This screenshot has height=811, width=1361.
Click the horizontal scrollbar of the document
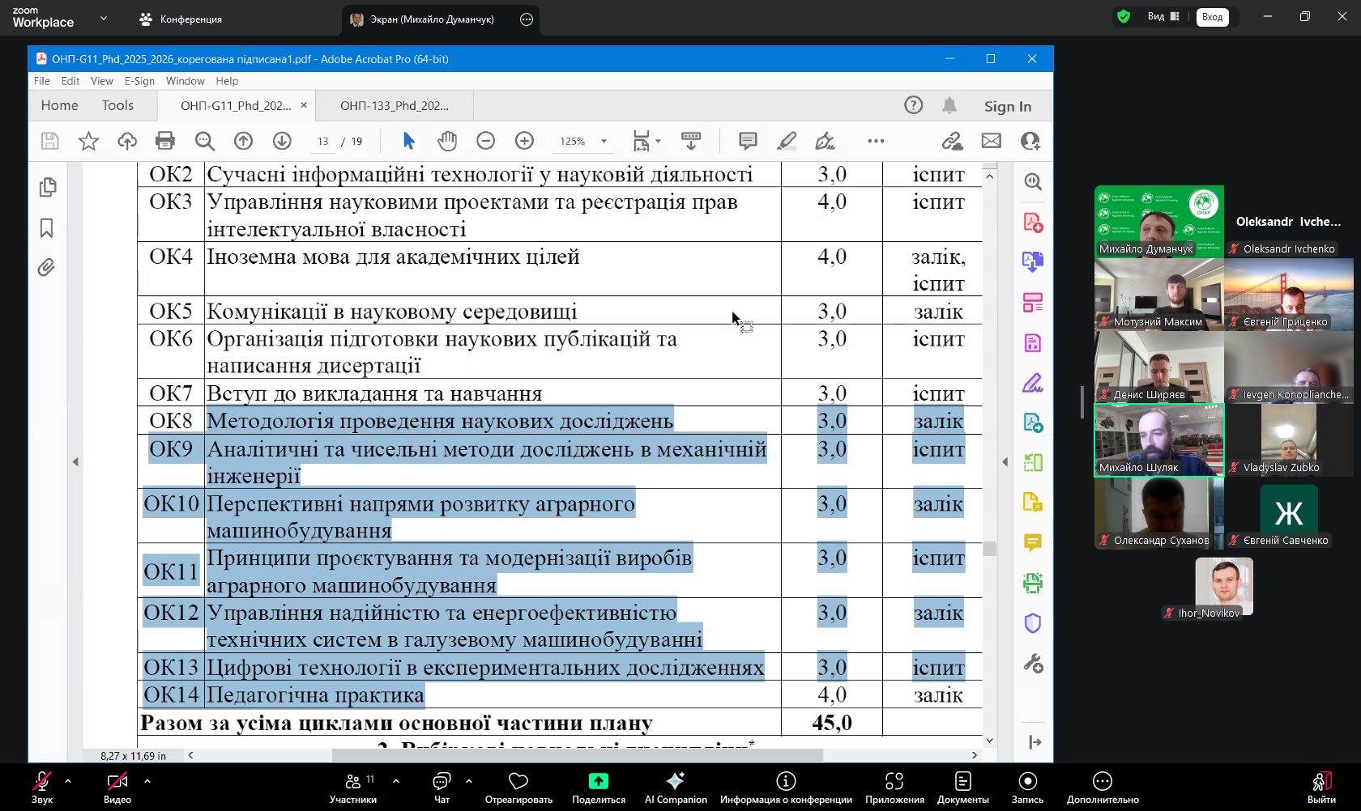577,755
